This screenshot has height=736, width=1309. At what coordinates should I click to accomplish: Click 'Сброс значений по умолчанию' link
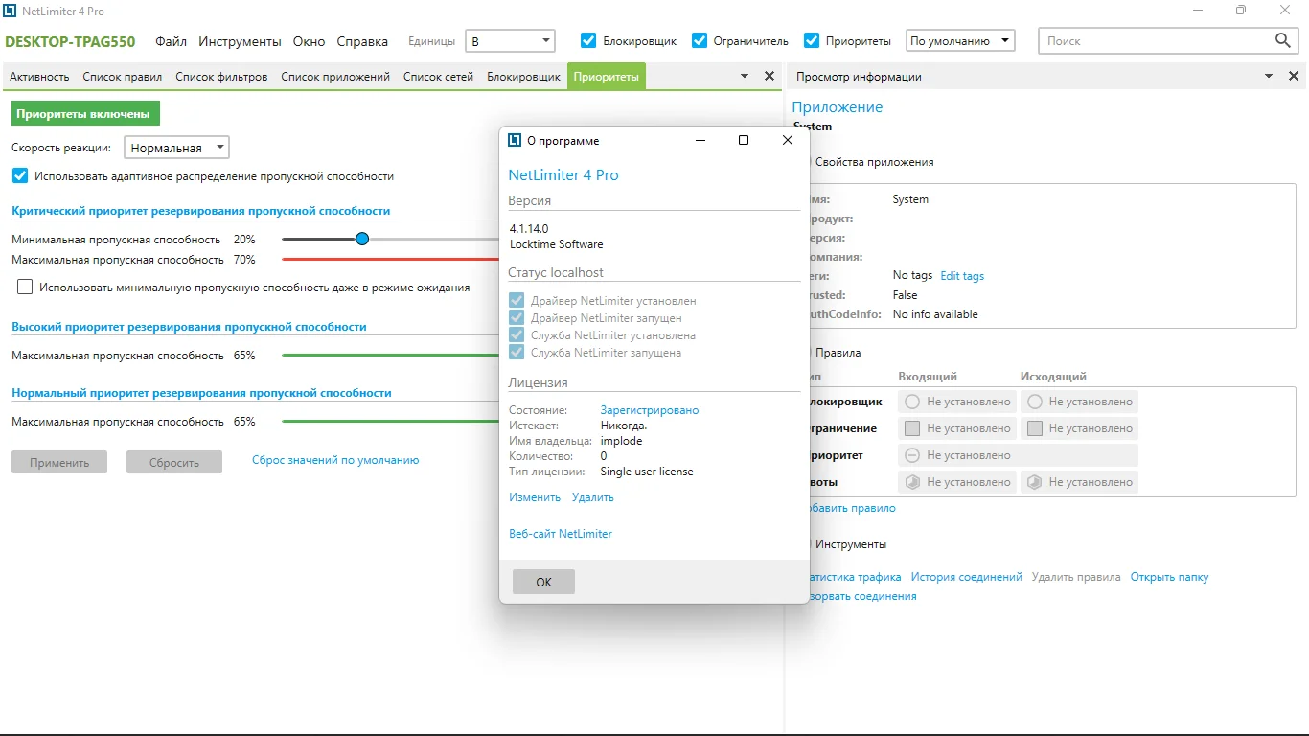pyautogui.click(x=335, y=460)
